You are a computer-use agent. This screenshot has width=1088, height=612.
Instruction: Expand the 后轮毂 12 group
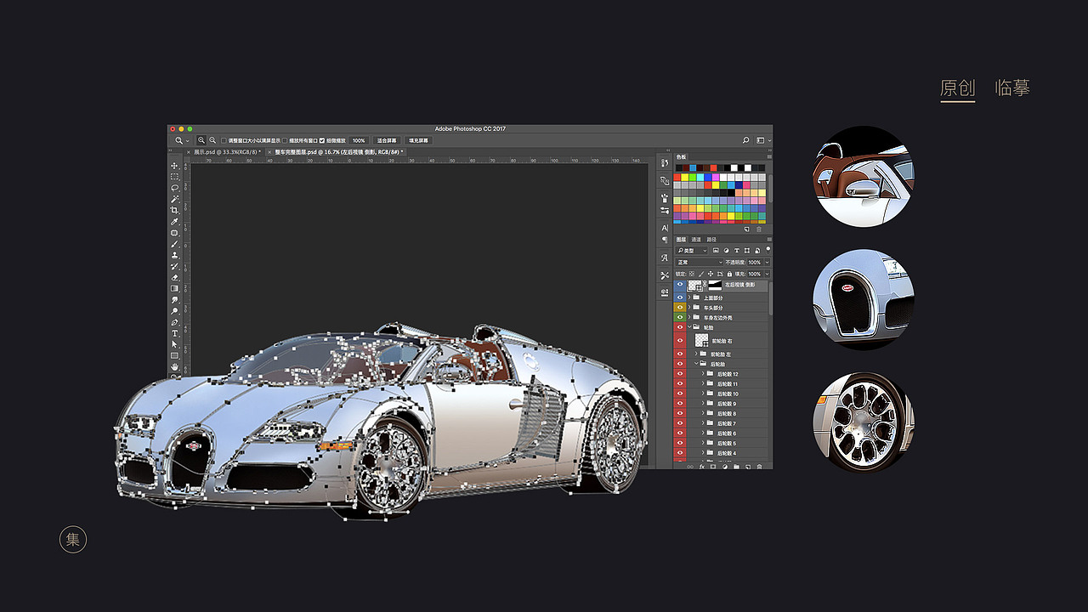tap(703, 374)
